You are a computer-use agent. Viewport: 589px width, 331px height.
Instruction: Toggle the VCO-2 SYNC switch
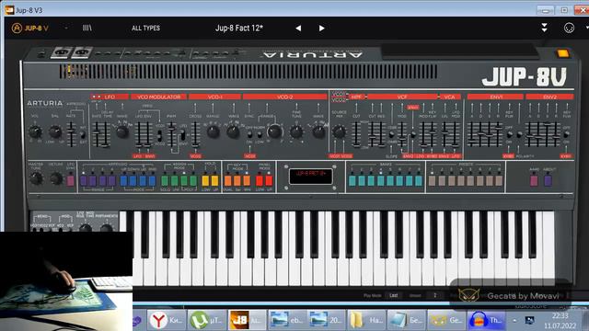click(249, 134)
